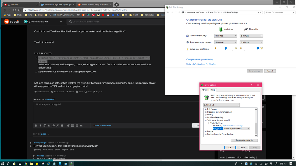Open On battery display timeout dropdown
The width and height of the screenshot is (296, 166).
225,36
